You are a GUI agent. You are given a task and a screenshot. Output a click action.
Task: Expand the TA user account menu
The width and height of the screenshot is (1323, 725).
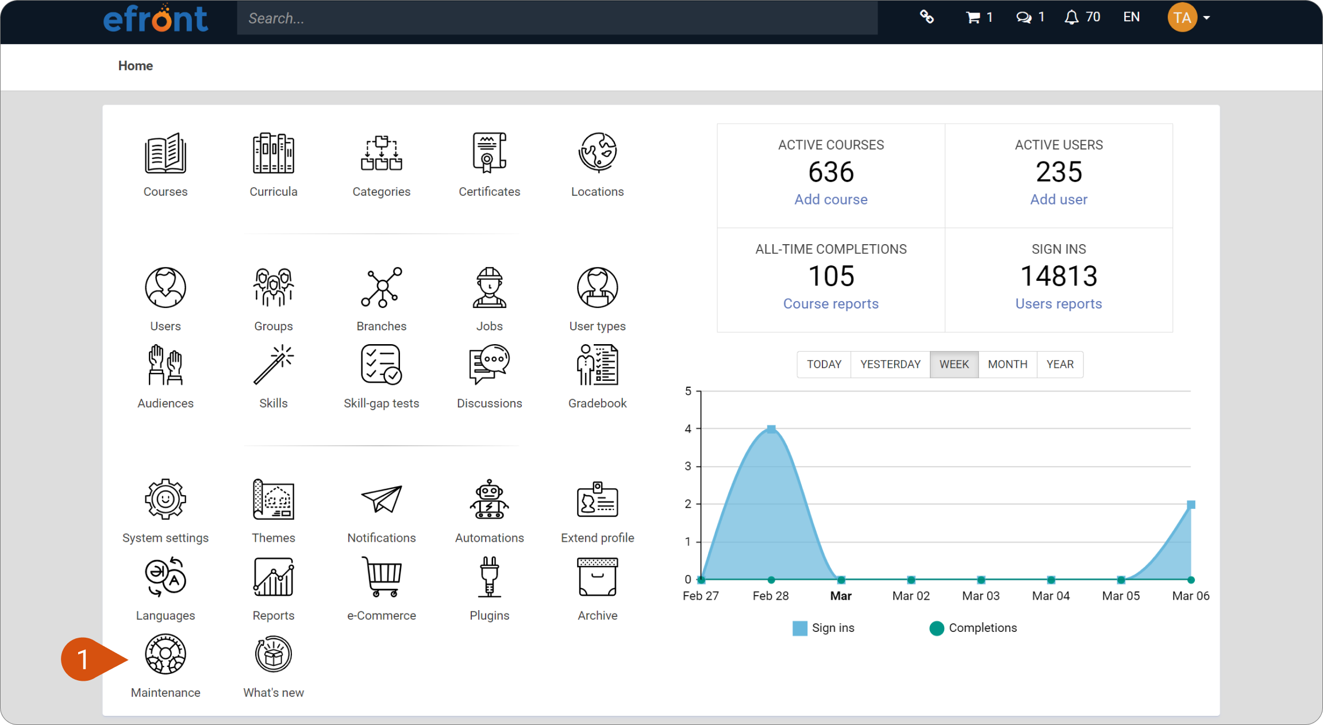point(1189,17)
